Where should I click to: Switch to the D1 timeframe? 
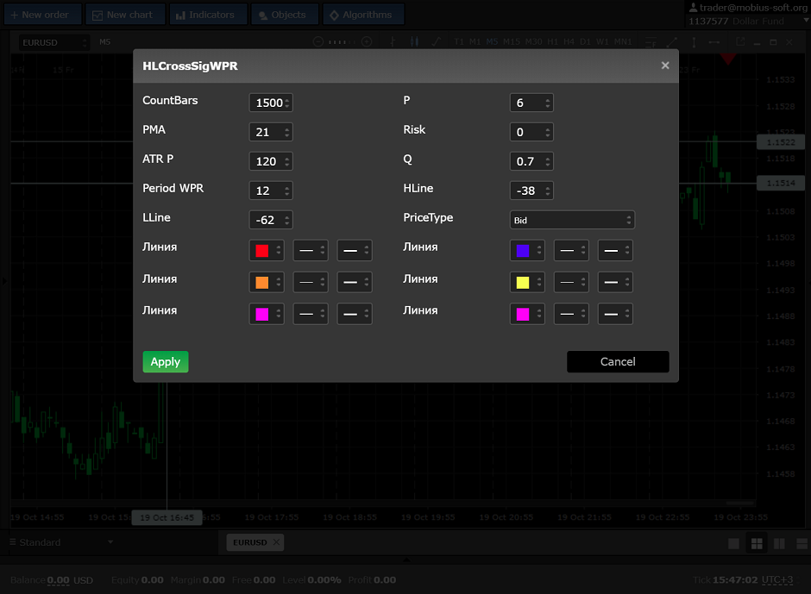pos(585,42)
